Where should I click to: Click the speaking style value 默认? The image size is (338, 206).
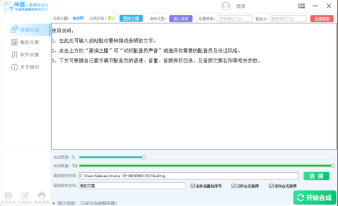(112, 19)
